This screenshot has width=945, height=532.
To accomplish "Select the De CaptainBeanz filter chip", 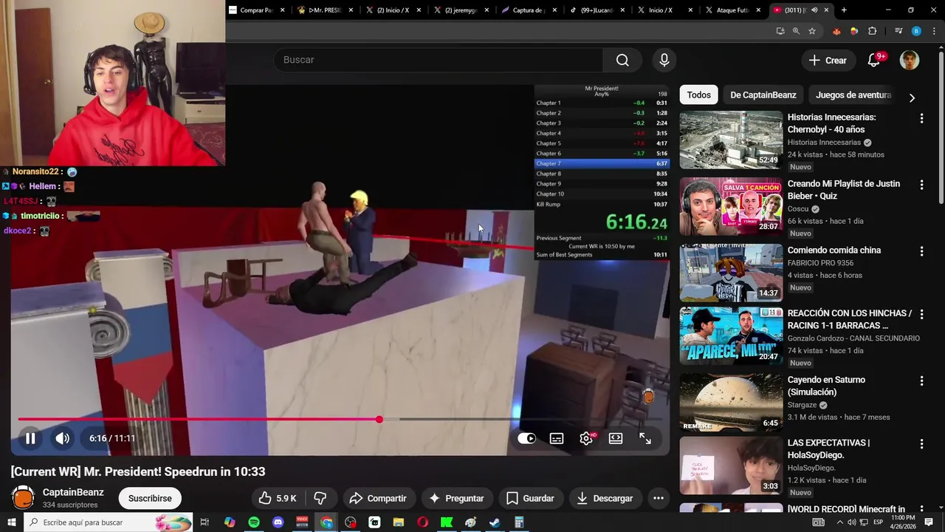I will click(763, 95).
